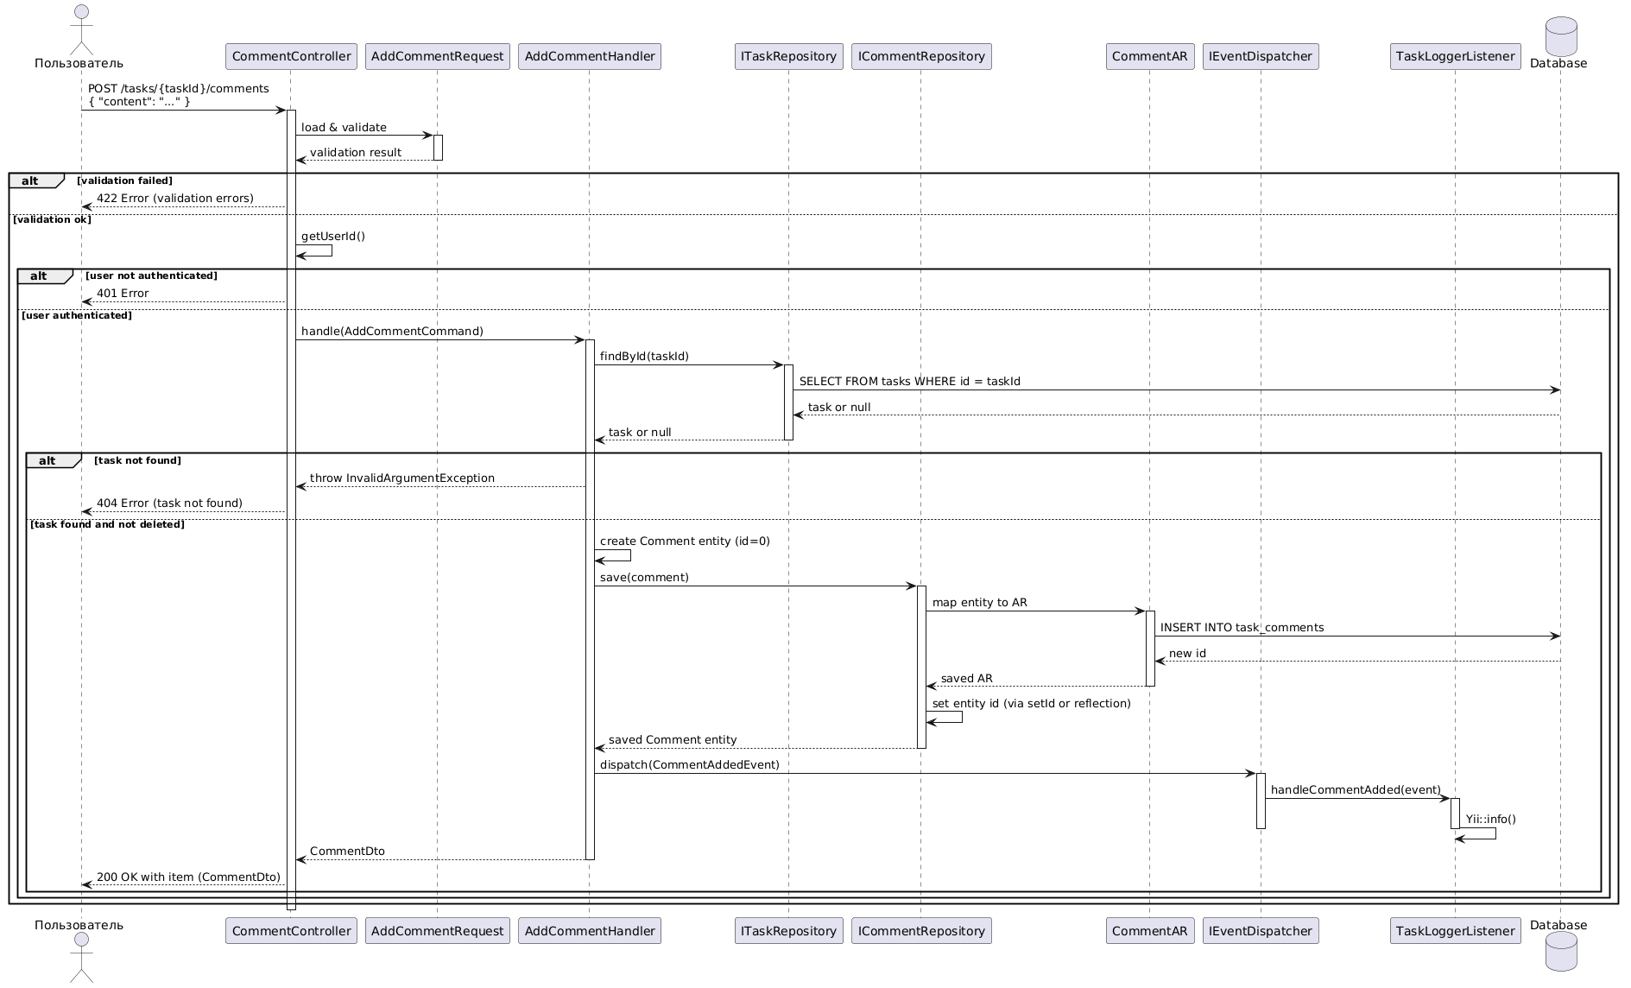
Task: Click the top AddCommentHandler participant box
Action: click(589, 56)
